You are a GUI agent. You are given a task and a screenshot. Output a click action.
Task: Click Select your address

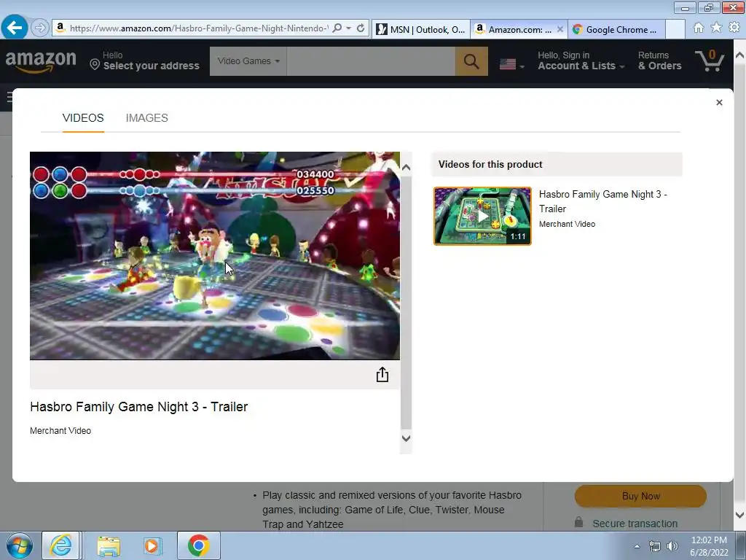[145, 61]
